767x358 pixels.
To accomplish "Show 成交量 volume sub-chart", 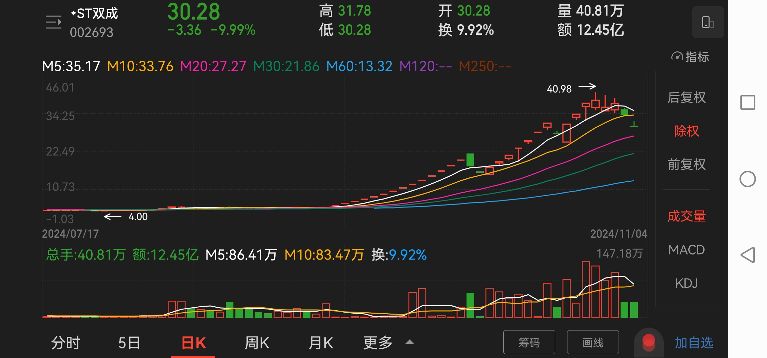I will [x=686, y=216].
